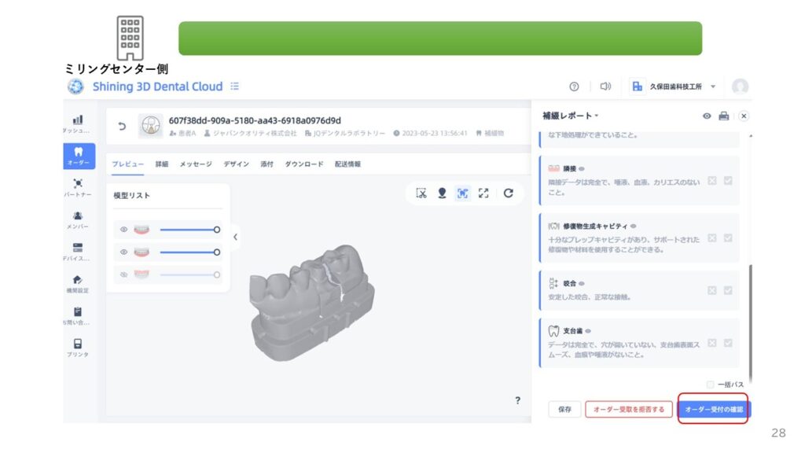
Task: Open the ダウンロード tab
Action: click(303, 164)
